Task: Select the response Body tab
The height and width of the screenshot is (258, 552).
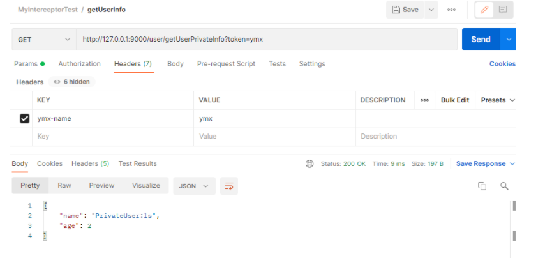Action: click(20, 163)
